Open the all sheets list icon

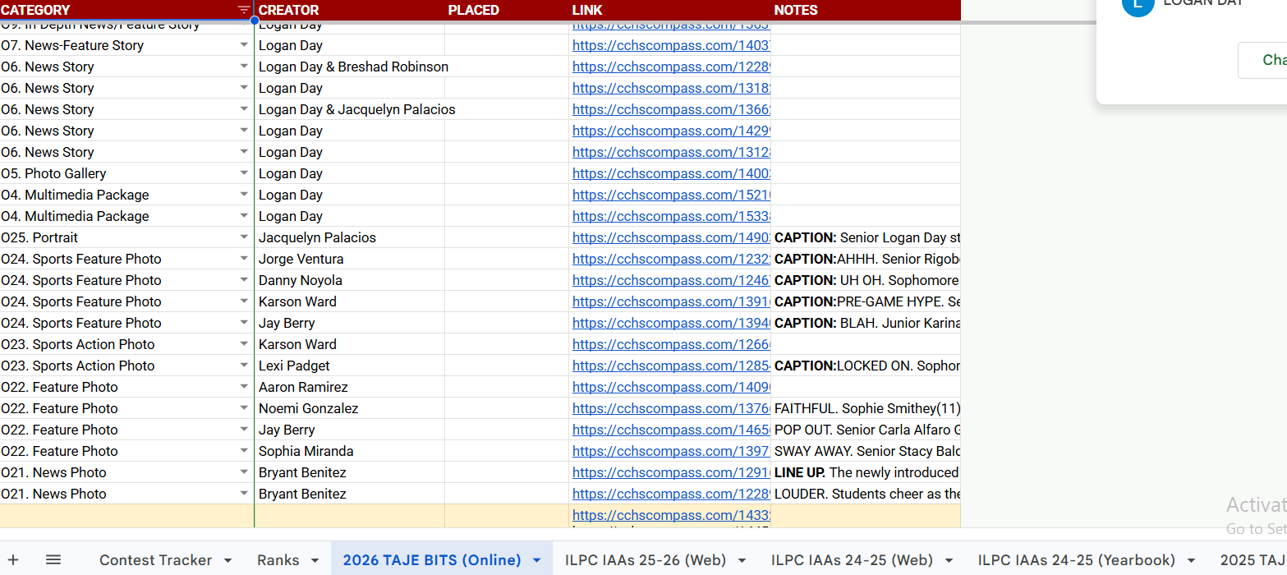coord(53,559)
